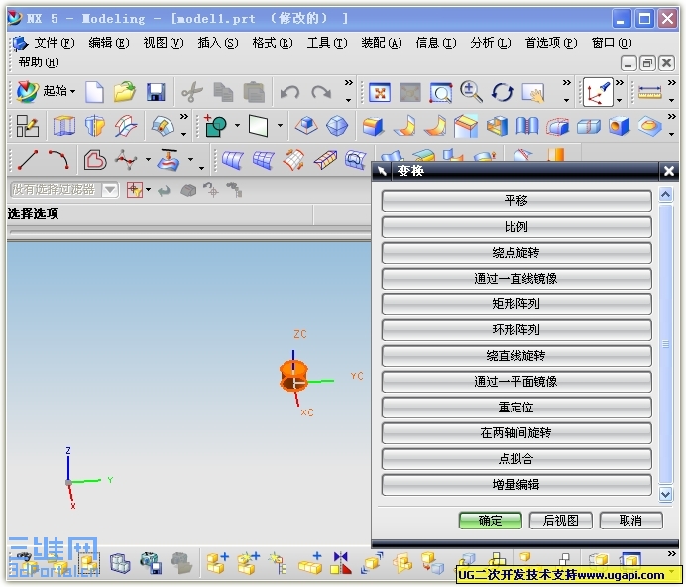
Task: Click the Measure distance ruler icon
Action: coord(650,92)
